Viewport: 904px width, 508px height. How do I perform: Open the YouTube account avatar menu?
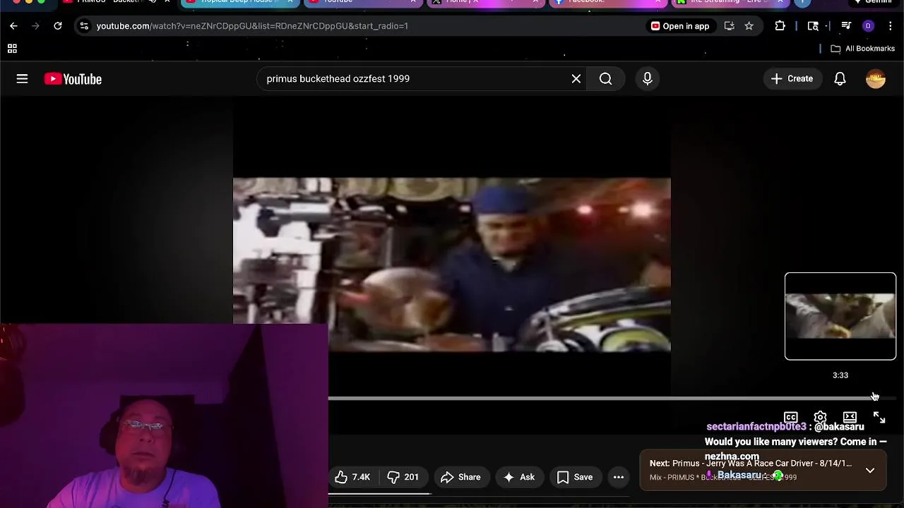click(x=876, y=79)
